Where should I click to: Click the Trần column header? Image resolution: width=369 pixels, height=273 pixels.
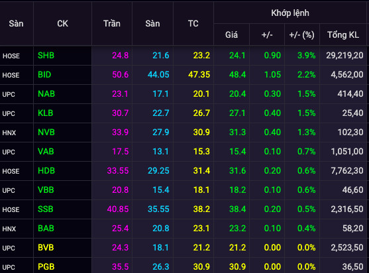click(112, 24)
